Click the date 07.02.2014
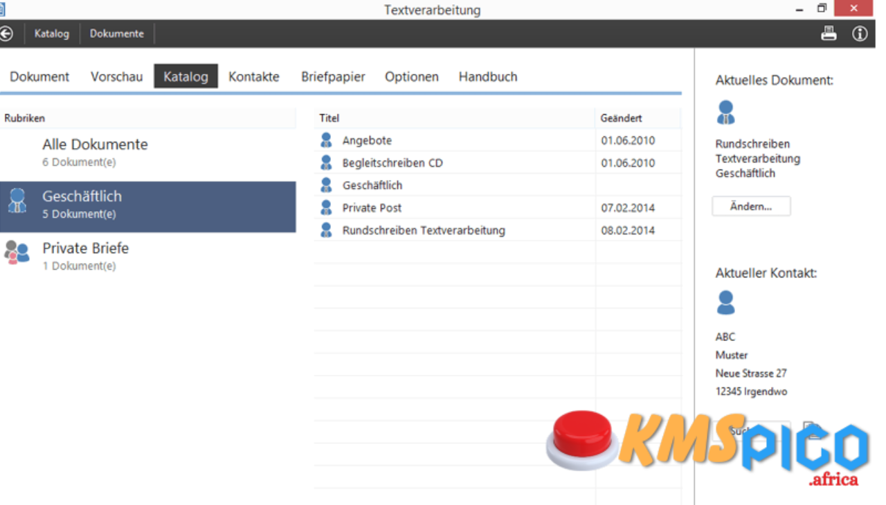The width and height of the screenshot is (886, 505). tap(628, 208)
